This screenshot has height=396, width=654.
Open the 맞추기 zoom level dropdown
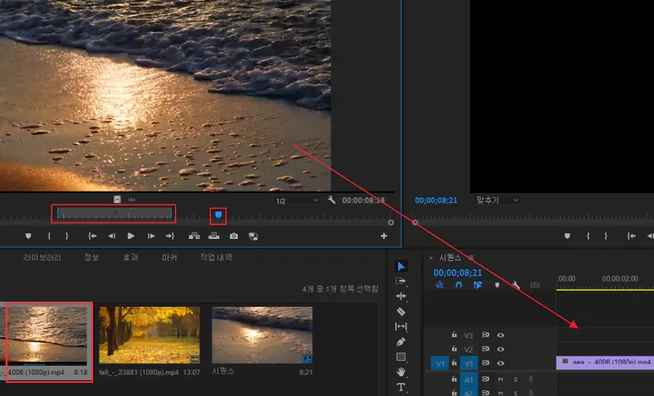[x=499, y=200]
